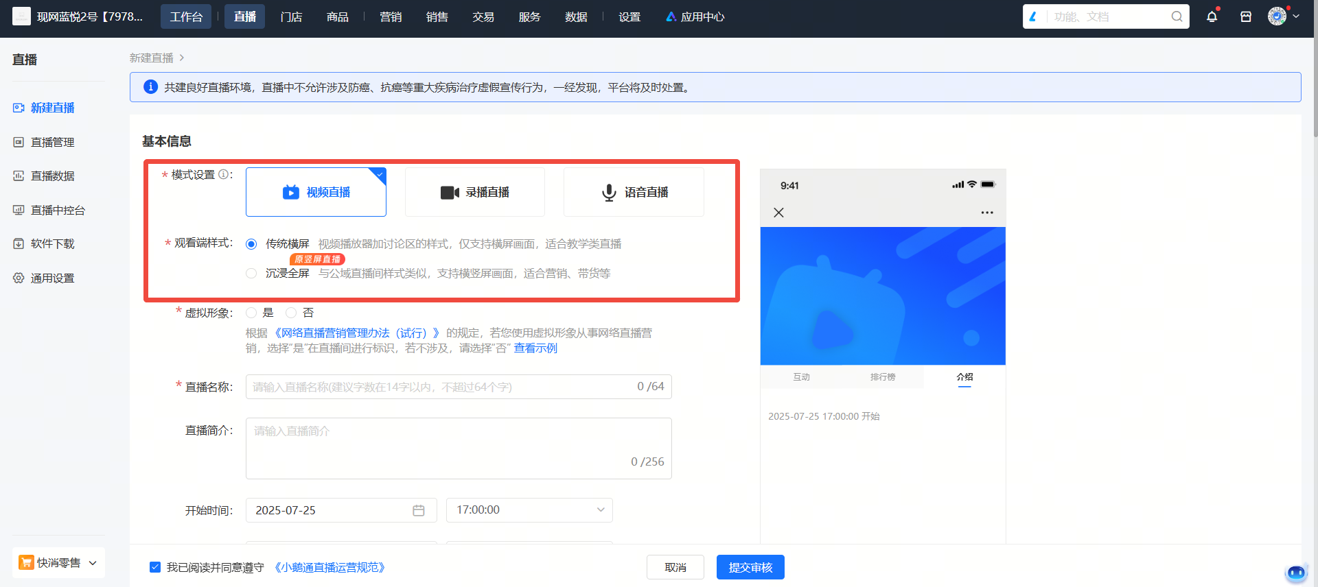This screenshot has width=1318, height=587.
Task: Focus the top search box
Action: 1106,16
